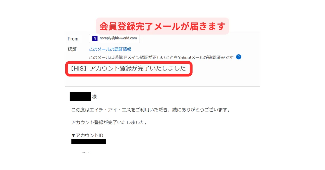
Task: Click the blue question mark help icon
Action: pyautogui.click(x=239, y=57)
